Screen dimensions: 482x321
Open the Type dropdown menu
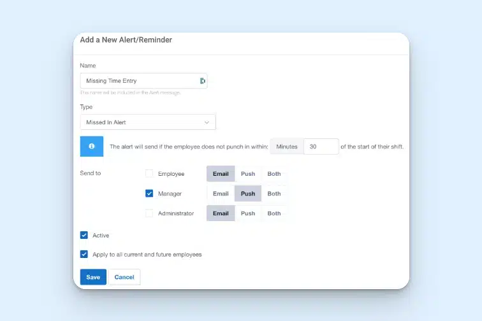147,122
